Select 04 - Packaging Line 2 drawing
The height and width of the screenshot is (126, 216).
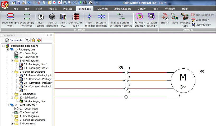coord(36,68)
